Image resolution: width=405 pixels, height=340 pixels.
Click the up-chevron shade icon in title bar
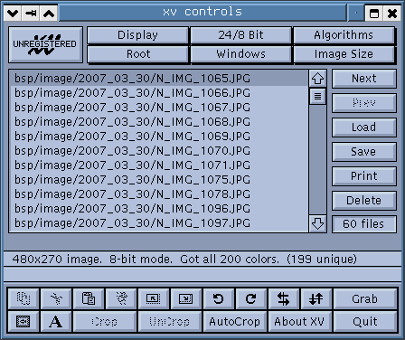pos(49,14)
